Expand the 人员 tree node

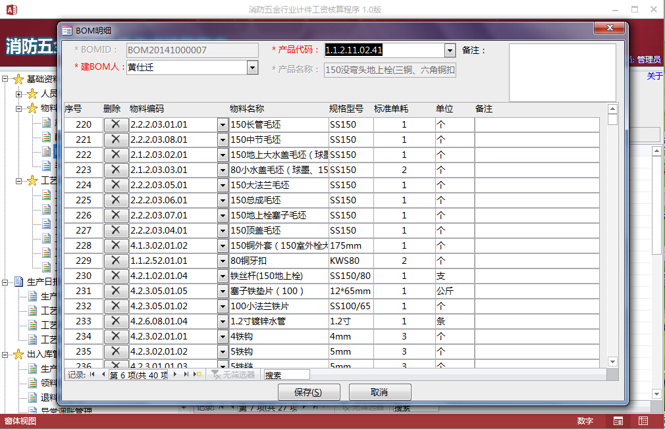click(x=18, y=93)
